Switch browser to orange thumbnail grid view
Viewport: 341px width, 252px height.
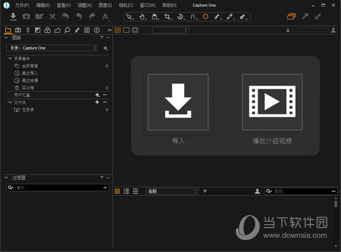point(117,191)
